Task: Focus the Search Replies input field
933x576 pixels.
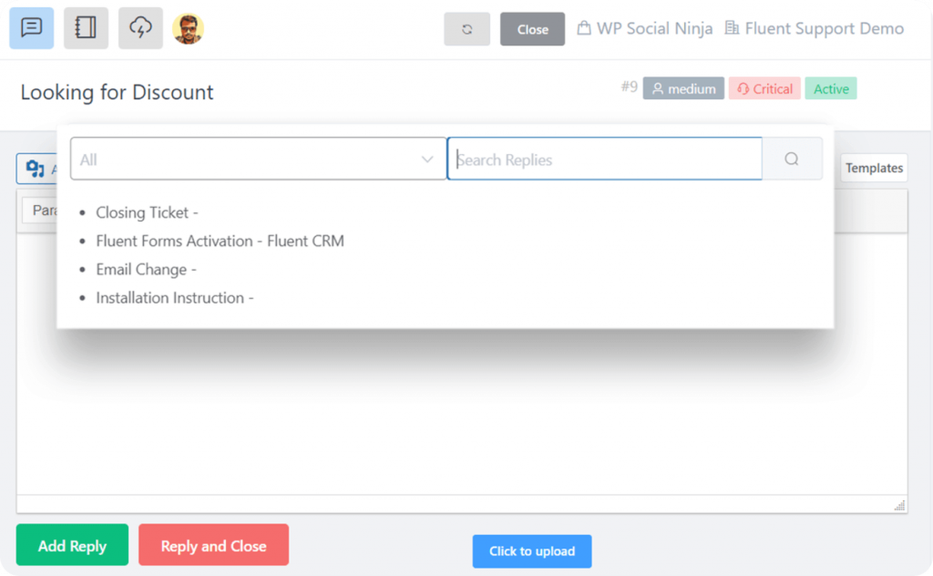Action: coord(605,159)
